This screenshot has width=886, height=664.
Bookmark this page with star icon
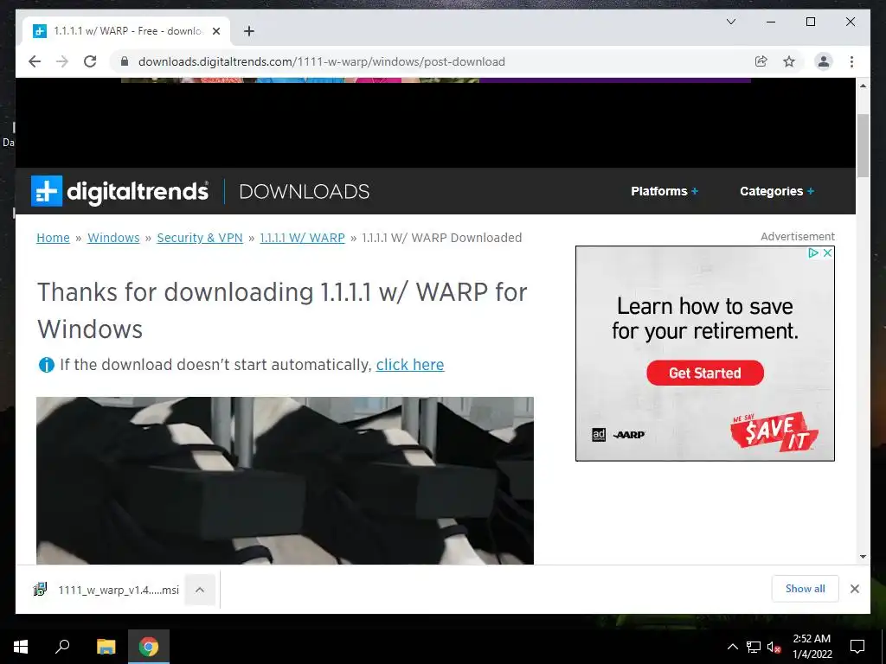(x=789, y=61)
